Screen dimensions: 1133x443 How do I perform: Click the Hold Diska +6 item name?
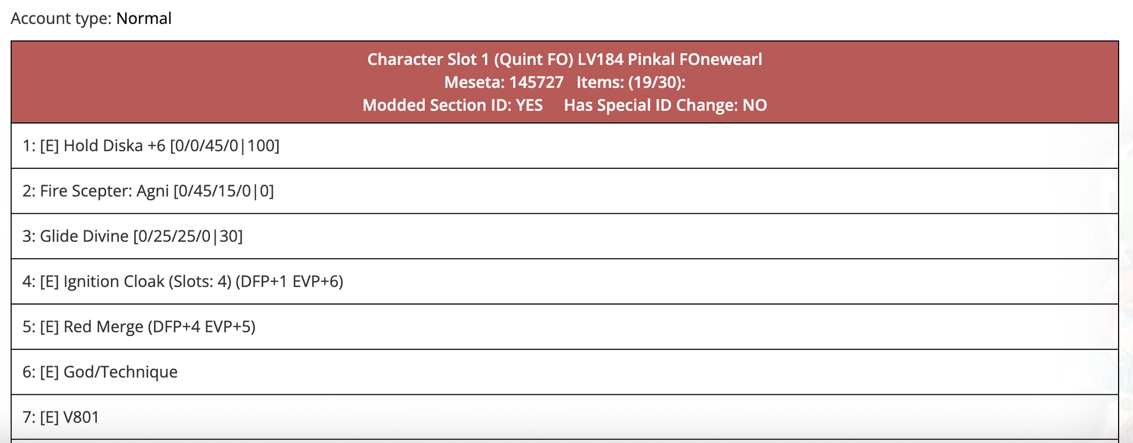(115, 146)
